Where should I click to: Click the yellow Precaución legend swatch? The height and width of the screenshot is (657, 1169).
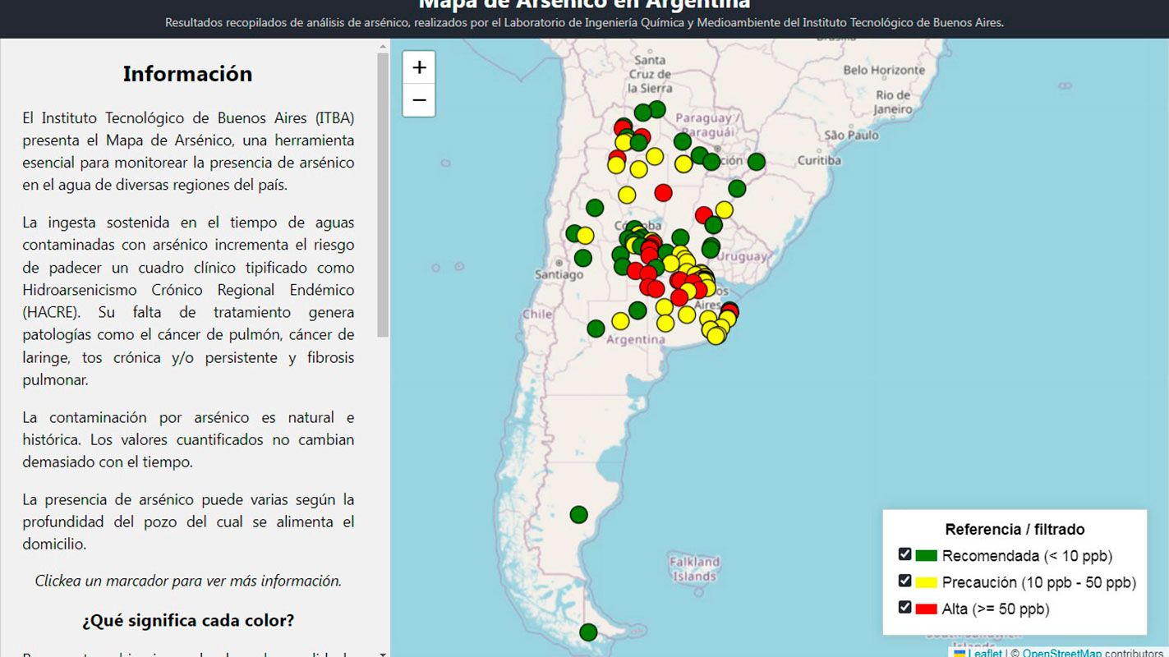(926, 582)
